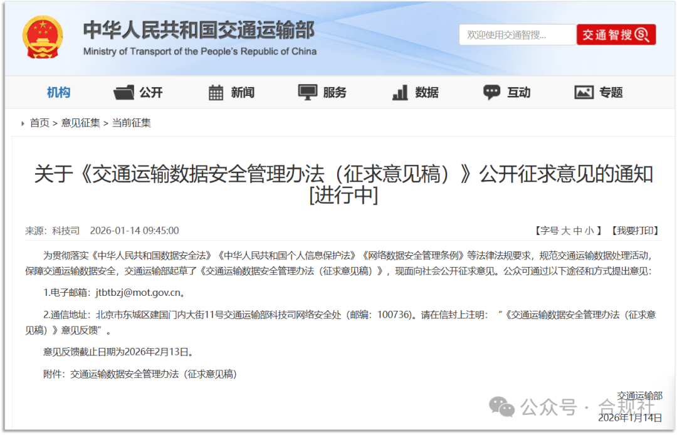Viewport: 677px width, 435px height.
Task: Select the 新闻 calendar icon
Action: (x=216, y=92)
